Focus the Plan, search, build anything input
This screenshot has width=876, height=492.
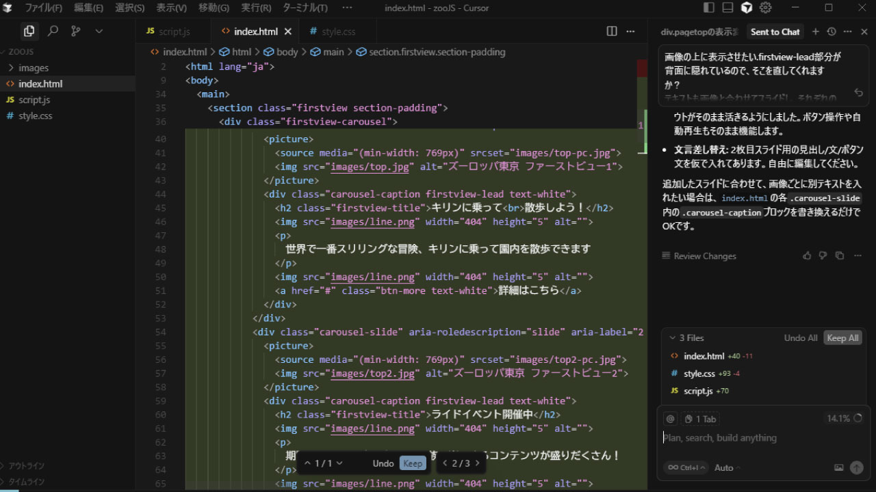(762, 437)
